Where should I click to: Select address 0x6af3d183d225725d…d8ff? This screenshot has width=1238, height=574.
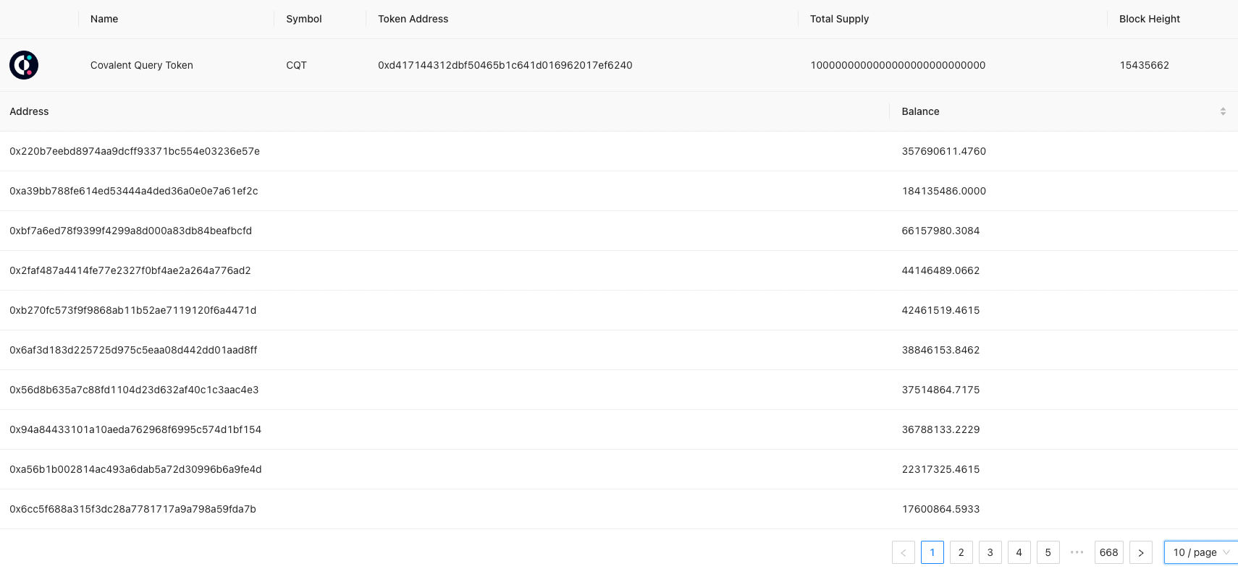tap(133, 350)
